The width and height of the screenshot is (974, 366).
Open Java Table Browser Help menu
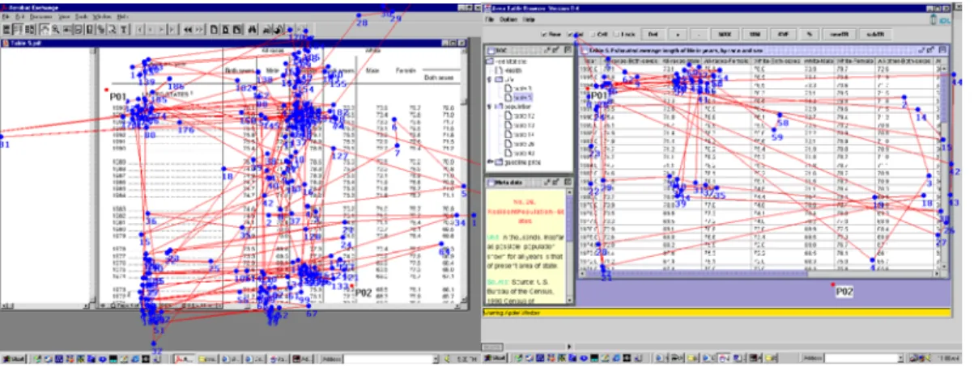[x=529, y=19]
